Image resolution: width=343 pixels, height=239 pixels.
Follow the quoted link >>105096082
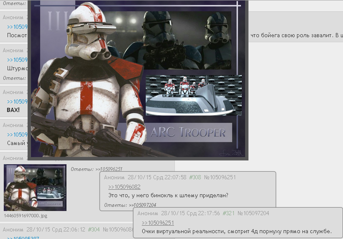click(124, 187)
